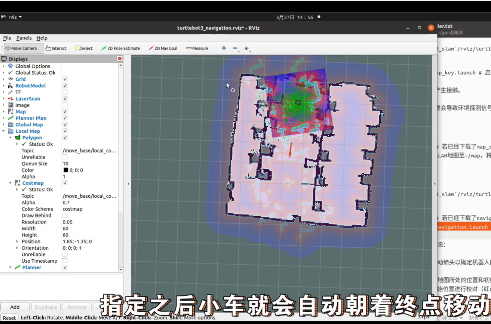
Task: Collapse the Polygon display item
Action: 10,137
